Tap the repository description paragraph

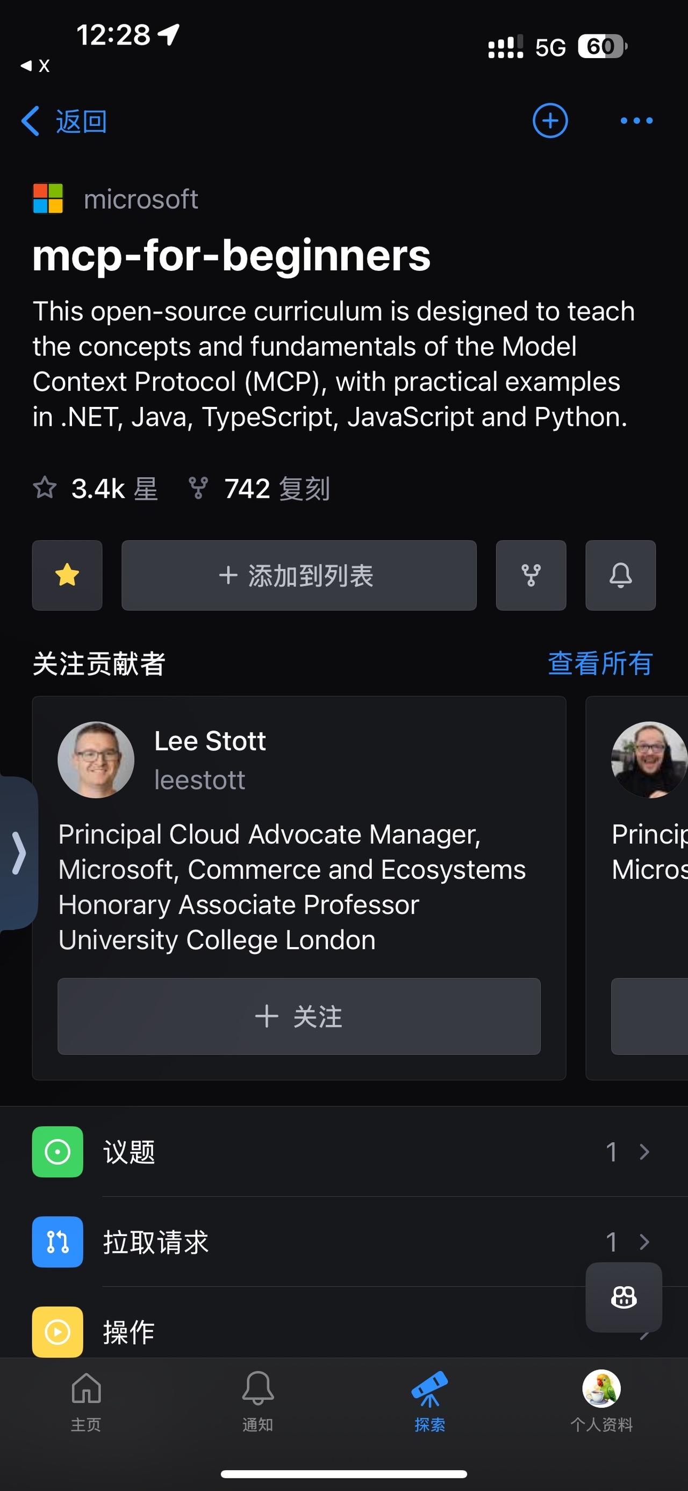[x=334, y=364]
